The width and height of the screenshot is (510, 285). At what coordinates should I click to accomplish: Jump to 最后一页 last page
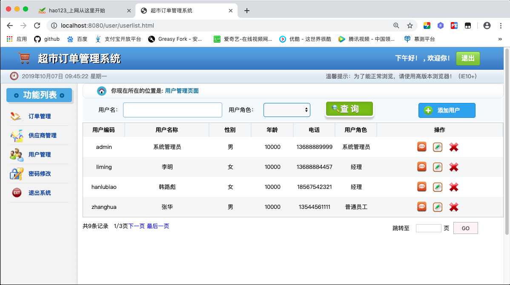coord(158,226)
